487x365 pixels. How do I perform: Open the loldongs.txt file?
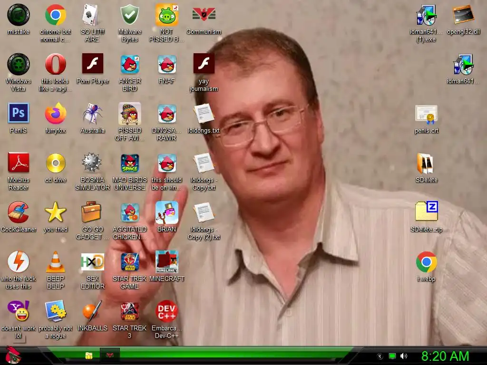click(204, 114)
